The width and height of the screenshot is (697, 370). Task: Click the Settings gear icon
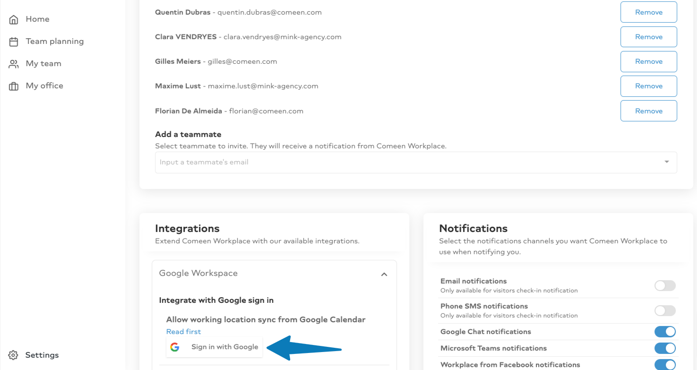(13, 355)
